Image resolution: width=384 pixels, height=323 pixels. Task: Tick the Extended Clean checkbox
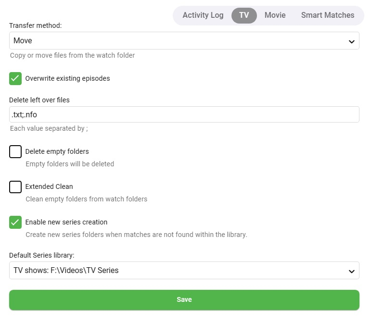click(x=15, y=186)
